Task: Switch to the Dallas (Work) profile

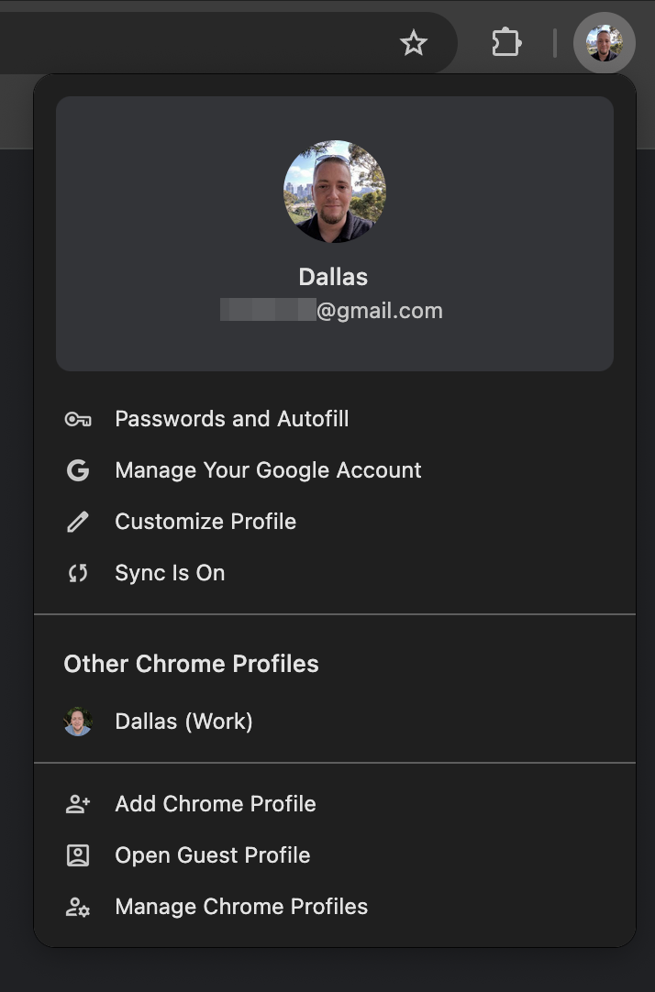Action: 335,722
